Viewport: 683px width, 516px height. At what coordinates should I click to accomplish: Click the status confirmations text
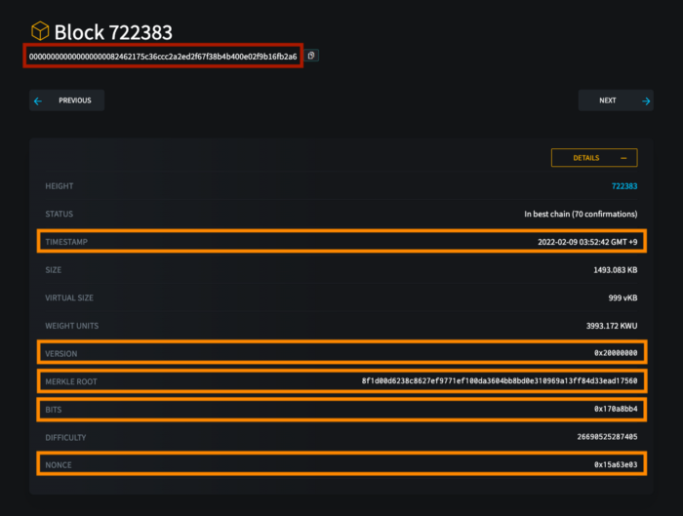(581, 215)
